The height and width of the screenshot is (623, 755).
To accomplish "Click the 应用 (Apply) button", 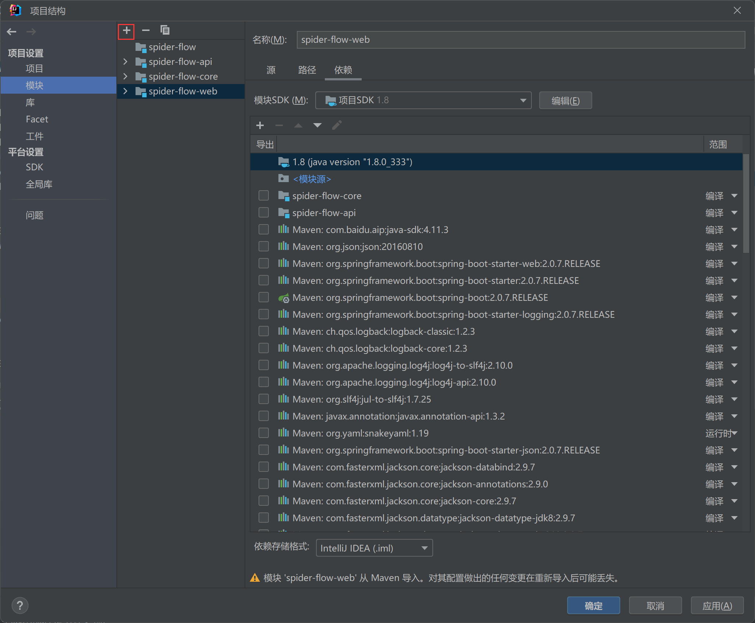I will (717, 606).
